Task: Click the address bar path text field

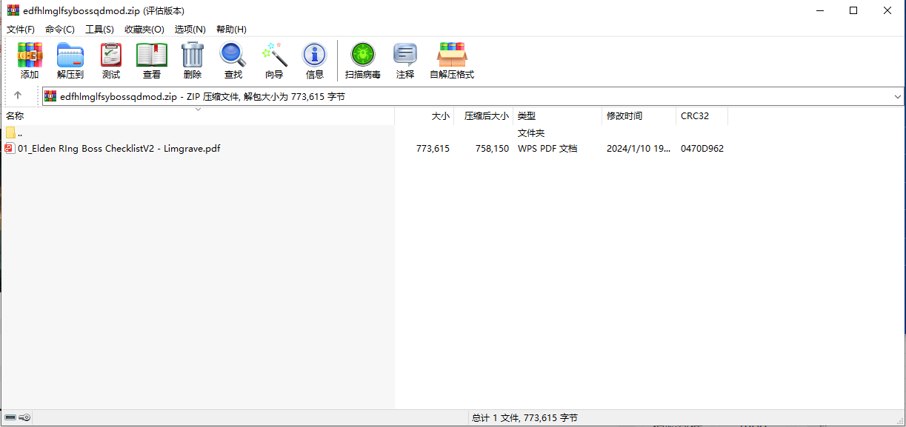Action: pyautogui.click(x=474, y=96)
